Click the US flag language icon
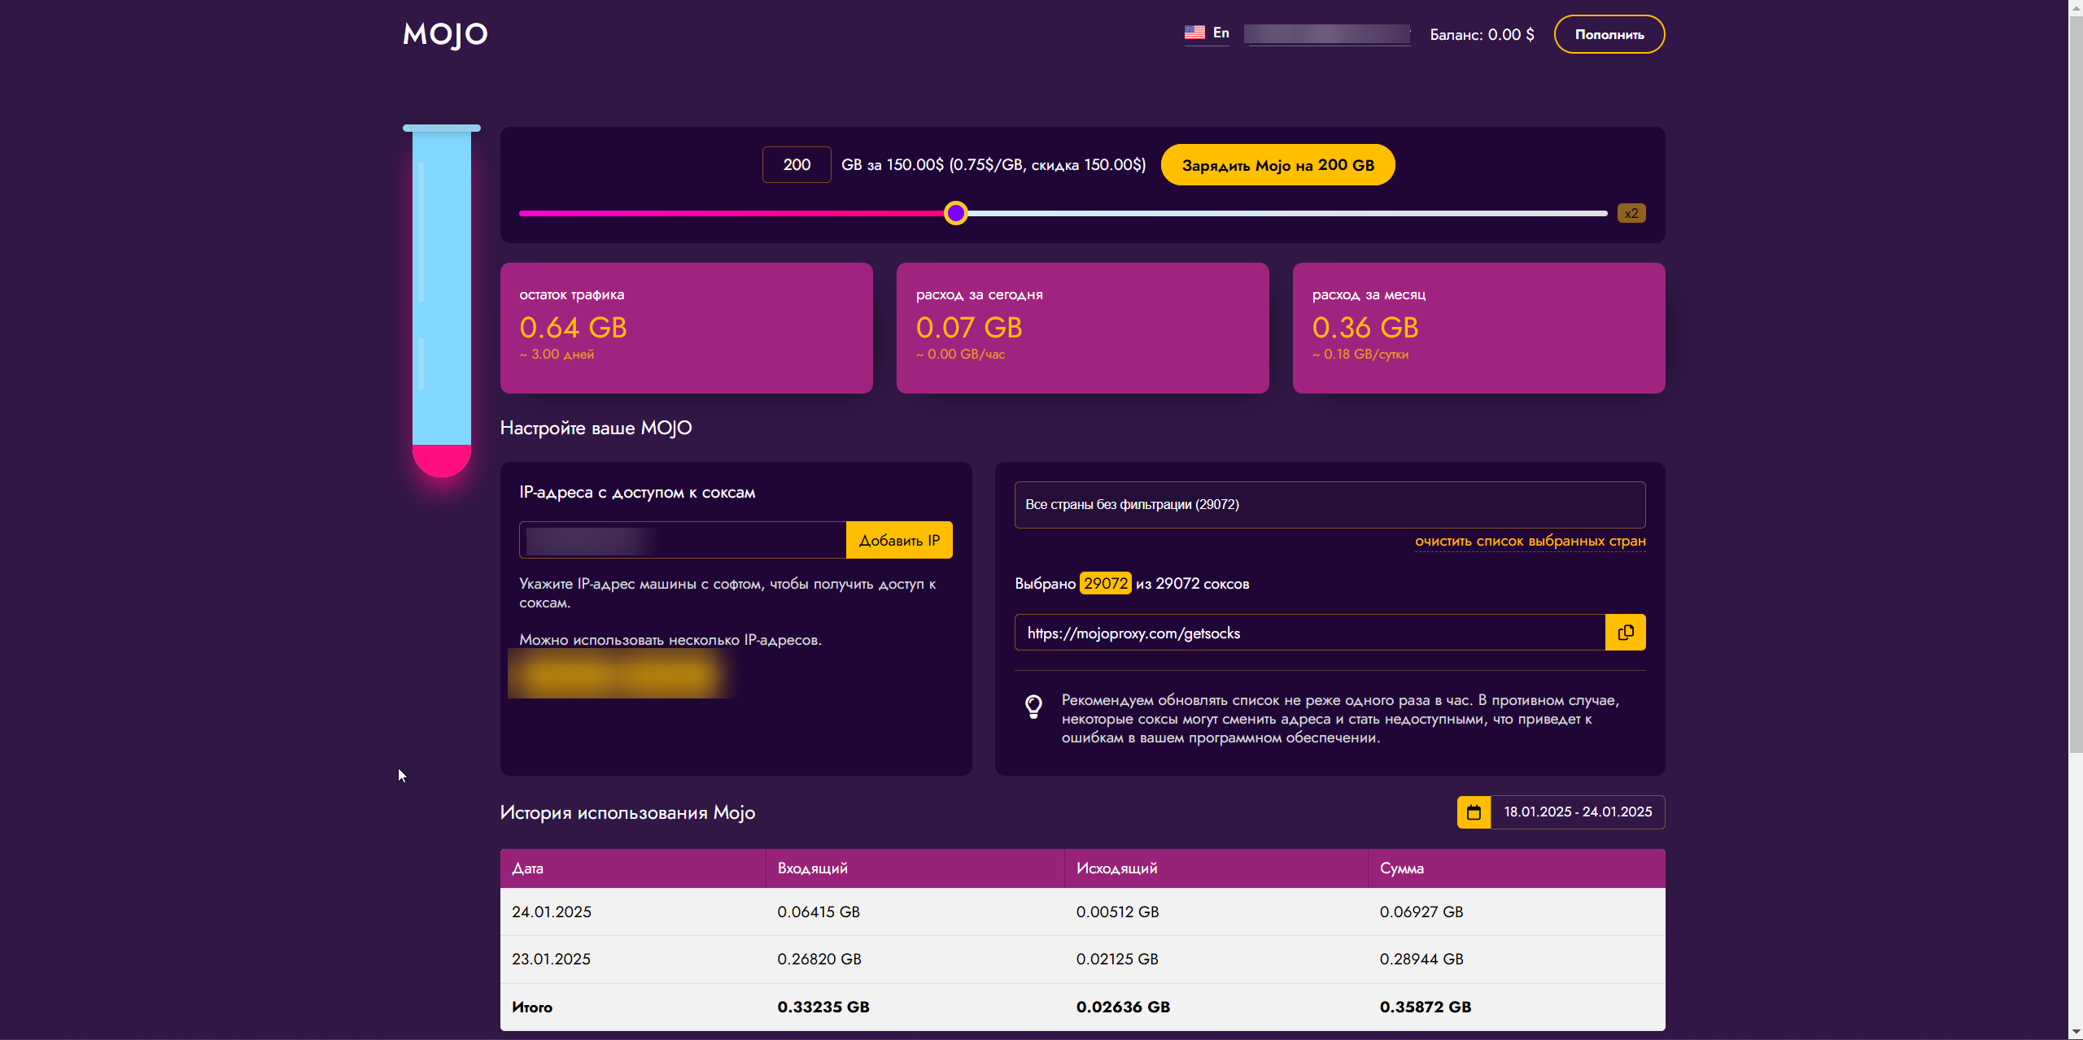2083x1040 pixels. (1194, 33)
